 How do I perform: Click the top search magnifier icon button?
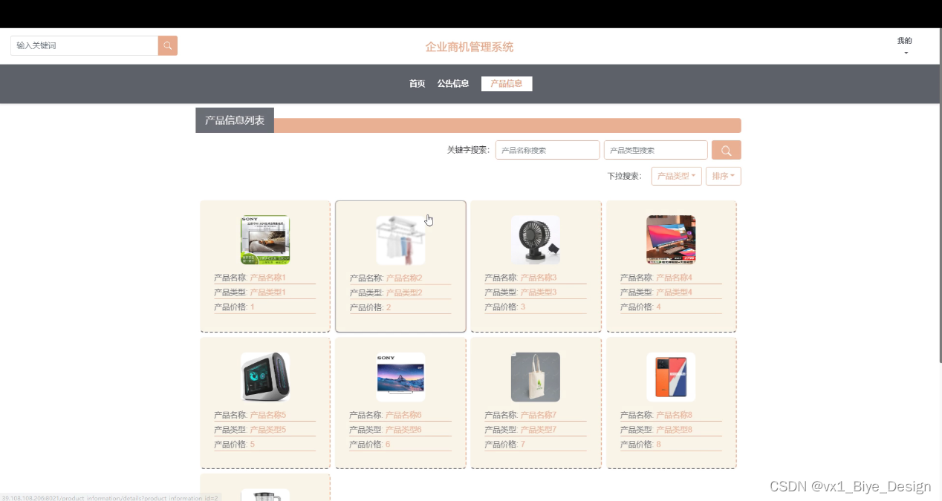coord(168,45)
